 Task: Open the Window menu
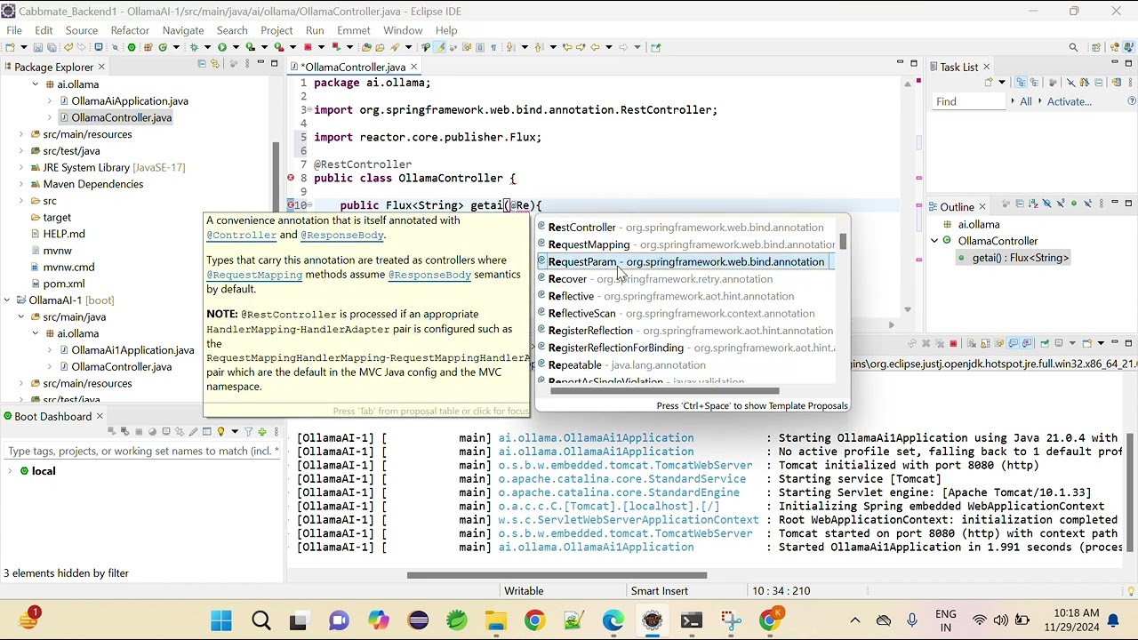pyautogui.click(x=403, y=30)
